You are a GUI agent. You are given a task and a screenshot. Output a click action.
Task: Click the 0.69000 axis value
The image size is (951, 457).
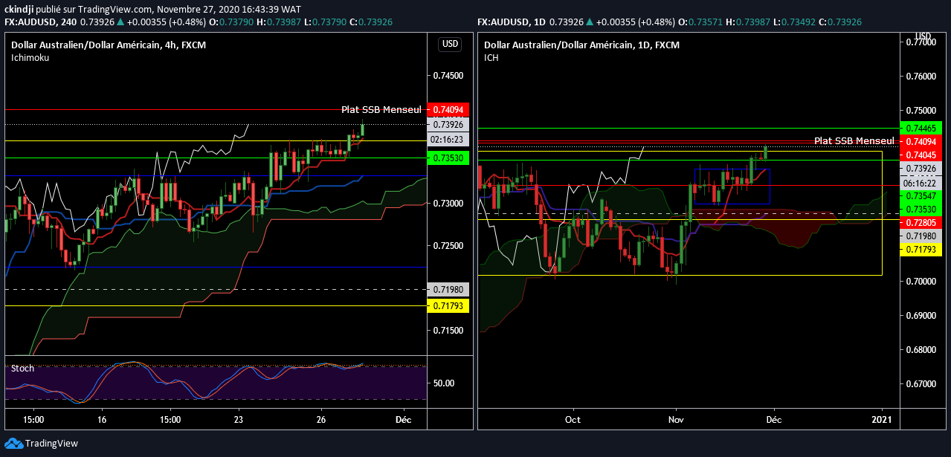[921, 316]
